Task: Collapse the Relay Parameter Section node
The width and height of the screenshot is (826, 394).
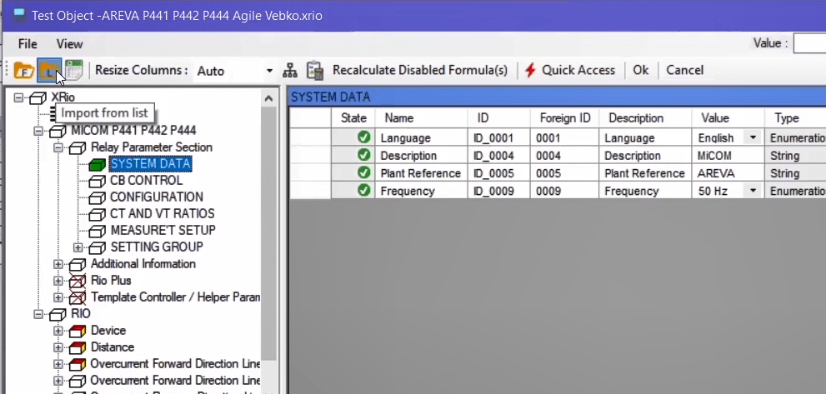Action: pos(58,147)
